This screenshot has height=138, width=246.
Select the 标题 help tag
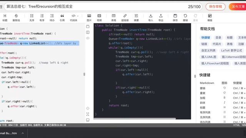[x=229, y=38]
